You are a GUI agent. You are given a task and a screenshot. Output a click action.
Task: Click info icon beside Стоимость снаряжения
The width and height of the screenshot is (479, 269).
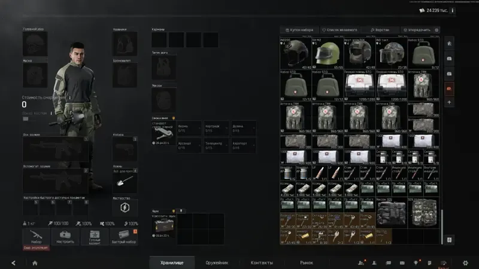(x=70, y=97)
